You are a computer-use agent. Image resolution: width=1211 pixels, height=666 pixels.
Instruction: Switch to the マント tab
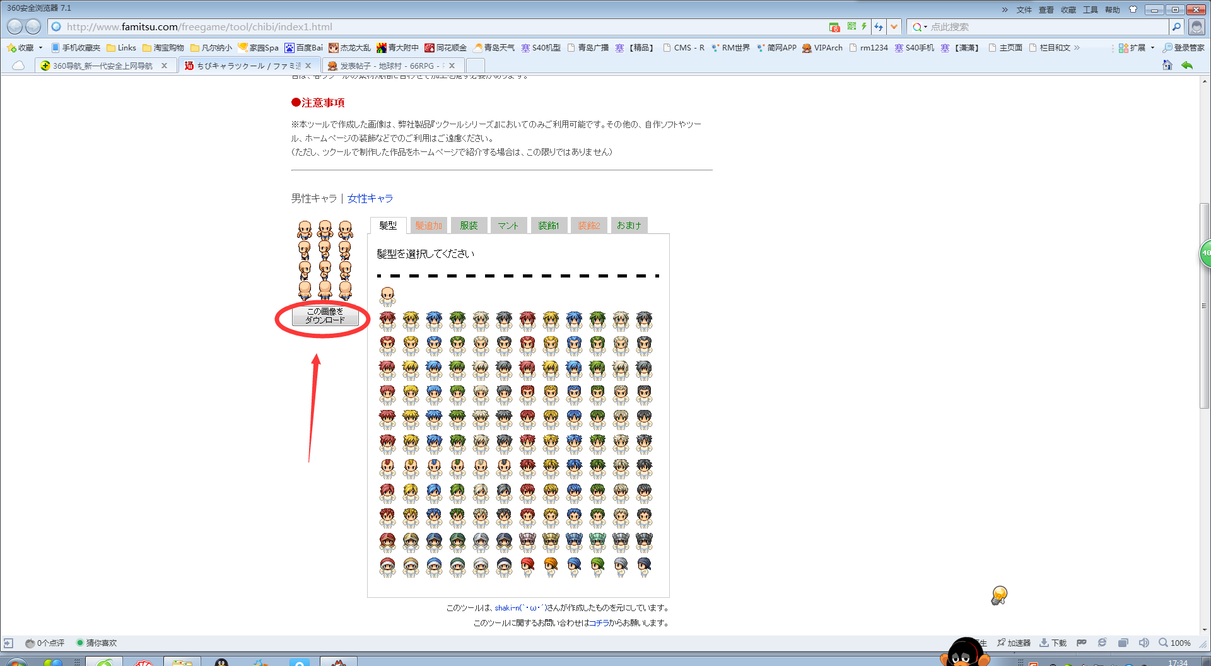click(508, 226)
